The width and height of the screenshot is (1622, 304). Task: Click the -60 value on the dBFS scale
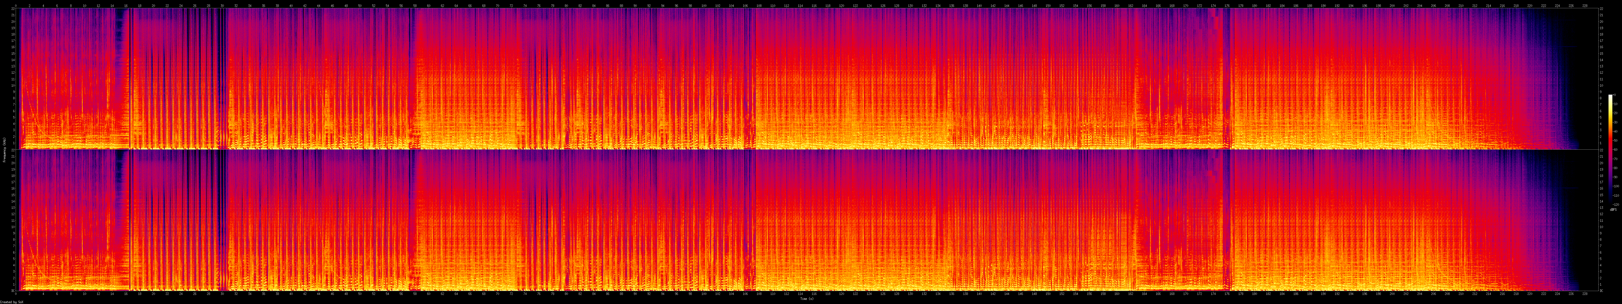pyautogui.click(x=1615, y=150)
